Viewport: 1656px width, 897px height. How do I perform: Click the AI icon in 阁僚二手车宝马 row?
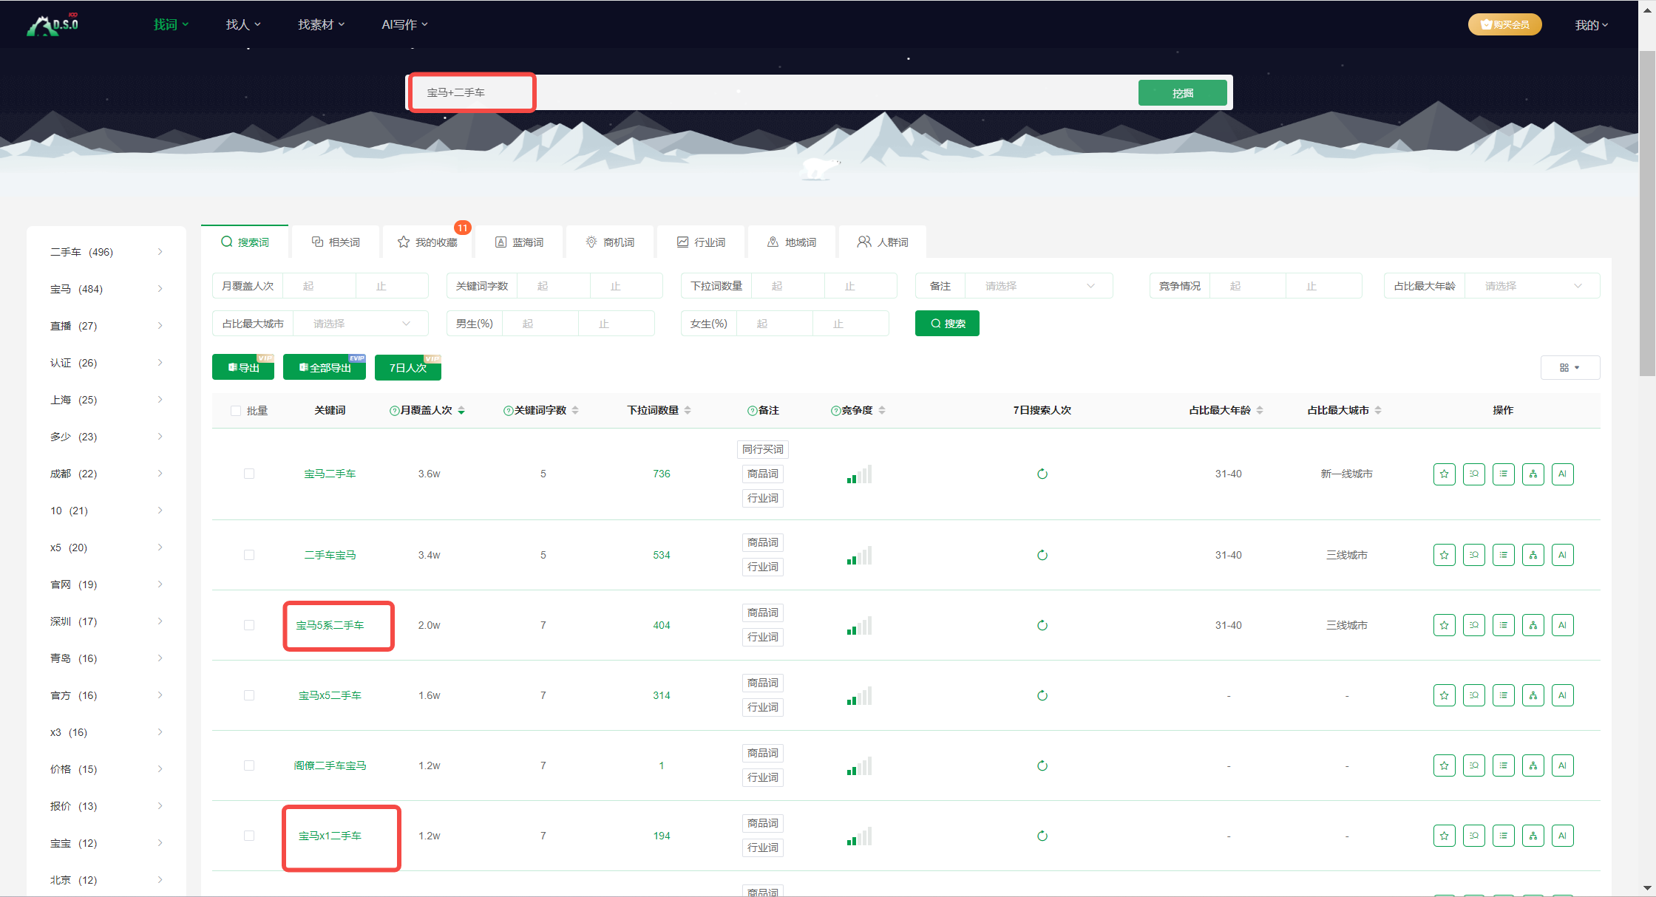1562,765
